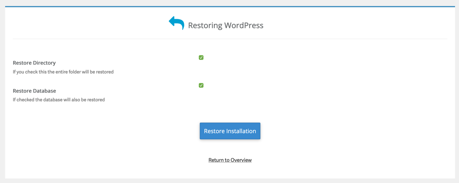Disable restoring the entire folder
The height and width of the screenshot is (183, 459).
coord(201,58)
